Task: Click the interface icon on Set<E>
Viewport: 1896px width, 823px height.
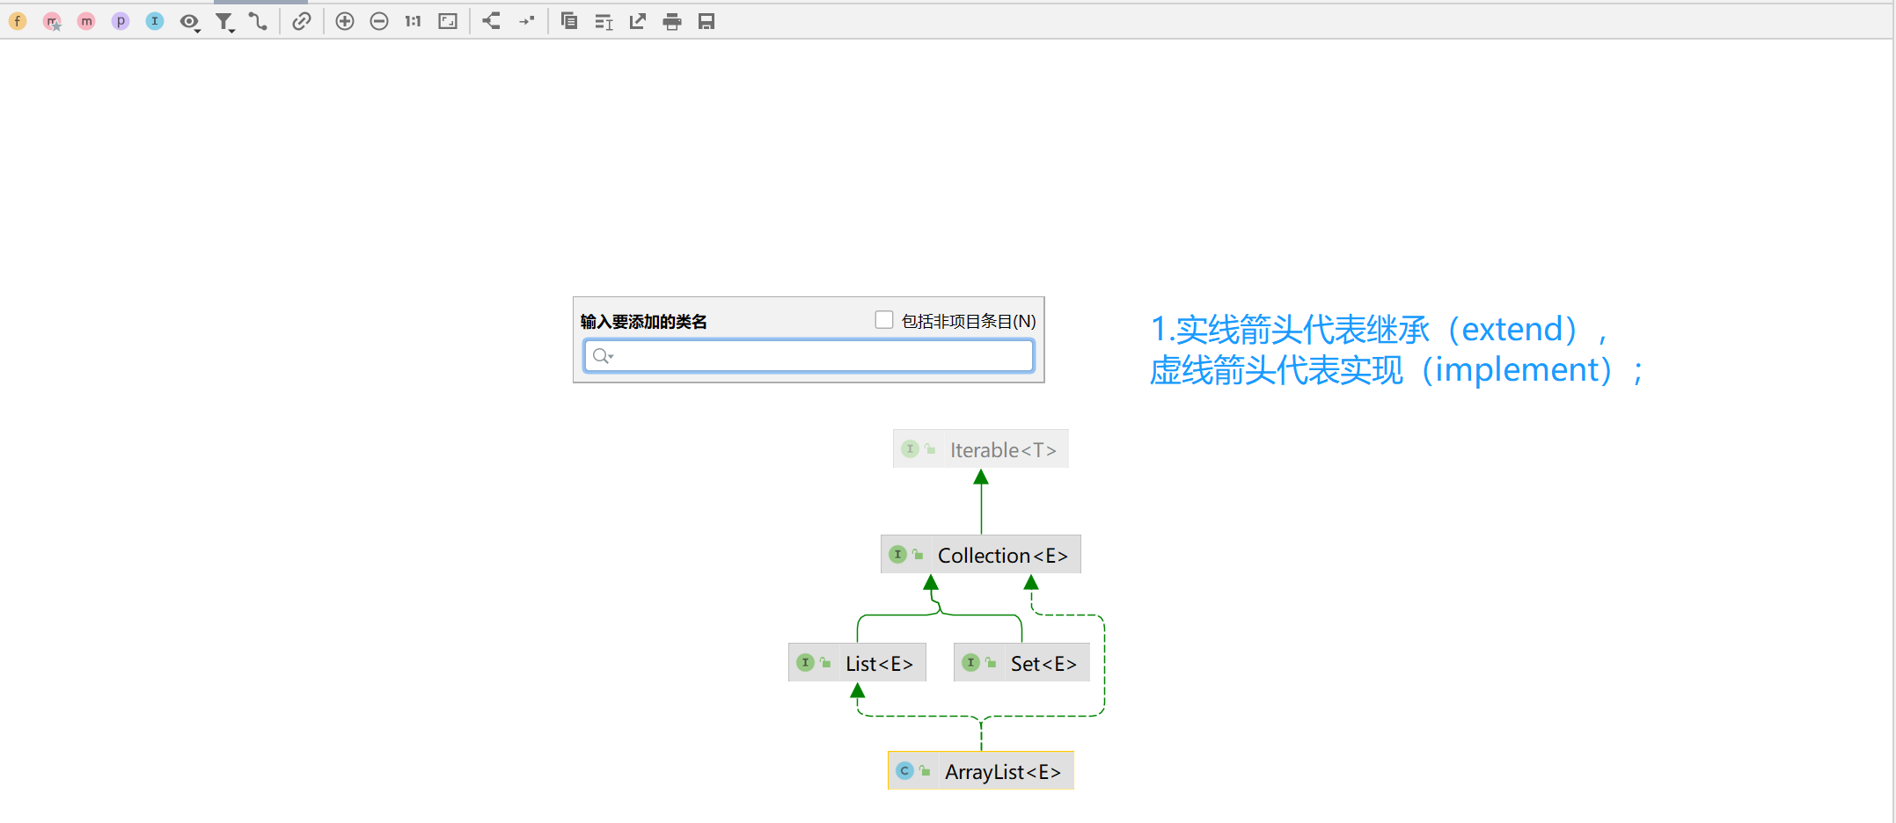Action: [971, 663]
